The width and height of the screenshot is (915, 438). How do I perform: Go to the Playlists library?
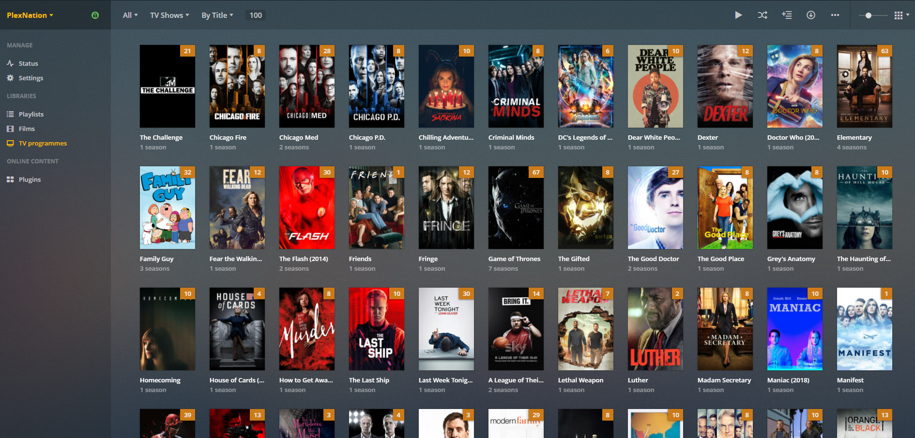(x=31, y=114)
